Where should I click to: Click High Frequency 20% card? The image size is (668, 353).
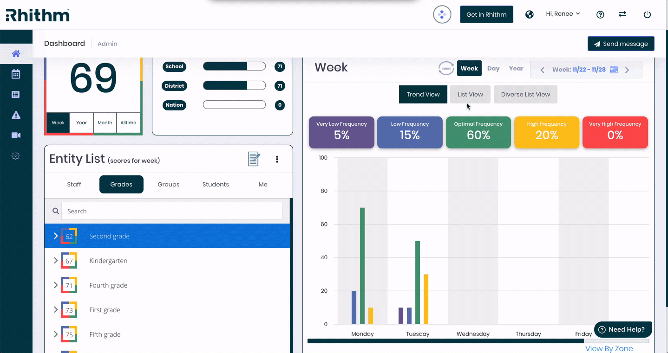(547, 132)
